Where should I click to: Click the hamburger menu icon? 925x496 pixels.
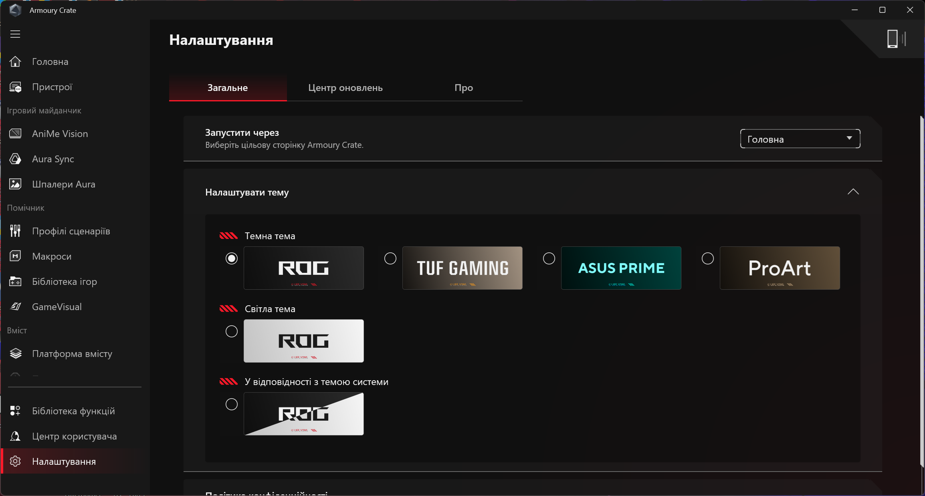click(15, 34)
